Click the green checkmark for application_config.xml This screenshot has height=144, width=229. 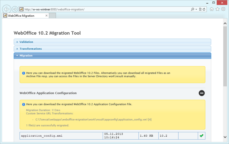(x=202, y=136)
